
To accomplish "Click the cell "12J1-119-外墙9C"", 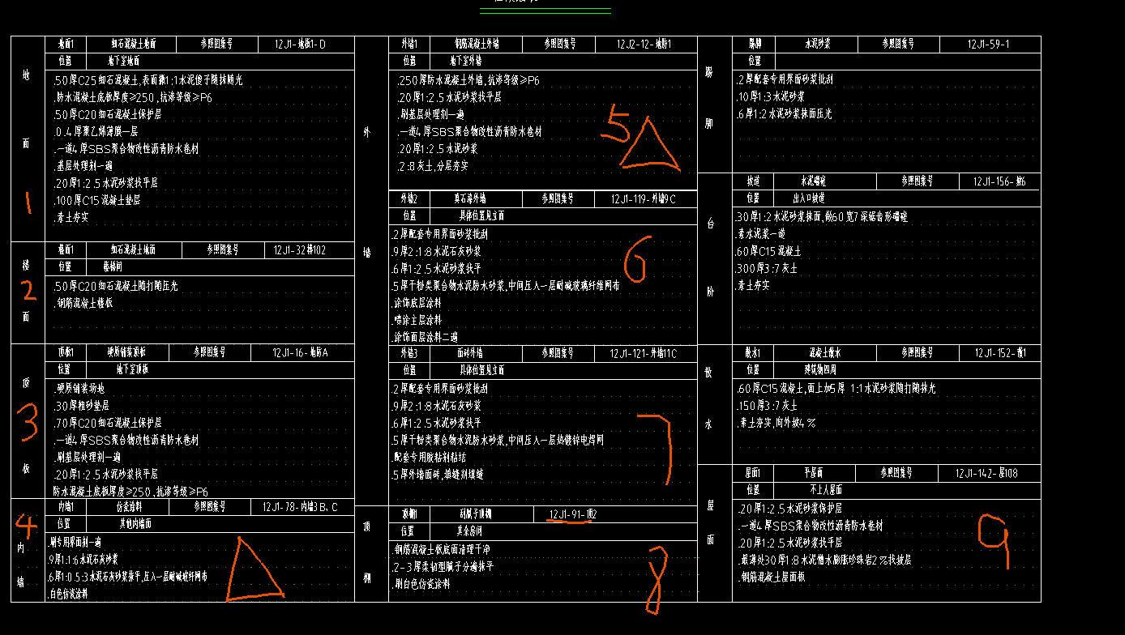I will tap(644, 199).
